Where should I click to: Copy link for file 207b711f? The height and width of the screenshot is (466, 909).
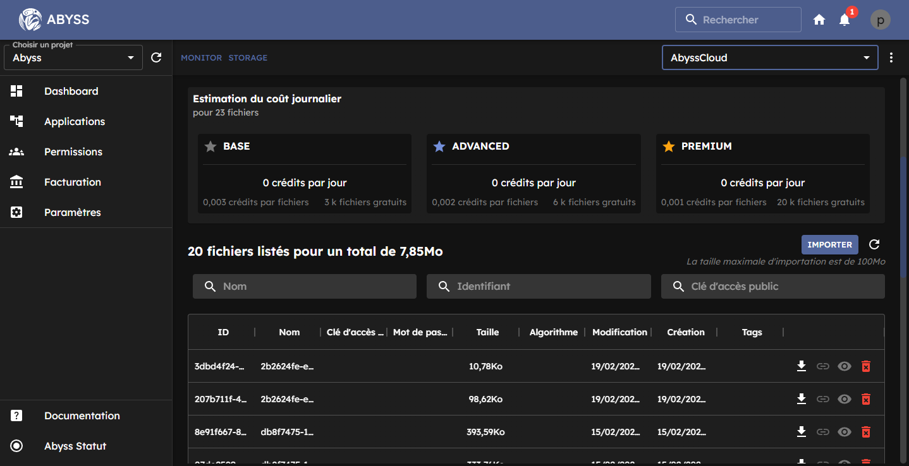coord(822,399)
